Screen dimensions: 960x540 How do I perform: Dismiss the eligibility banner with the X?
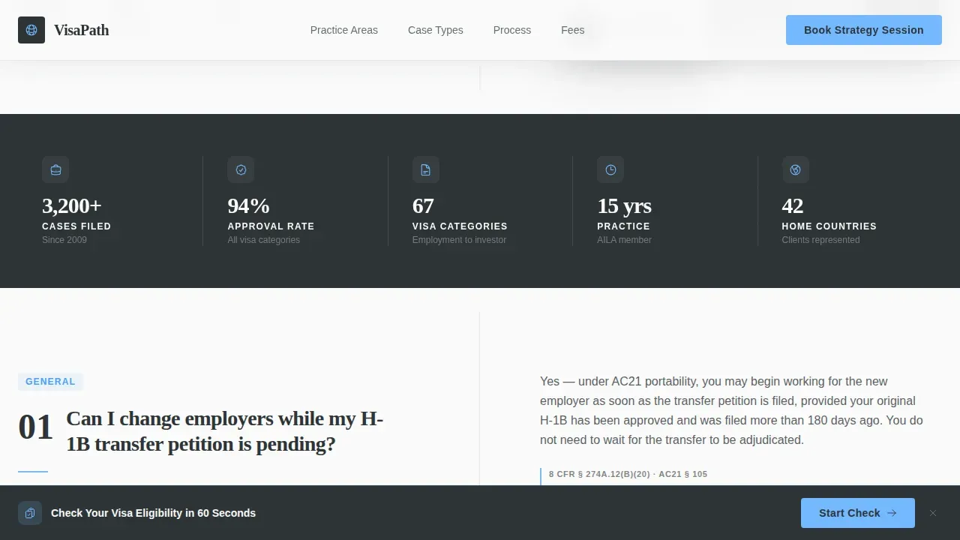click(x=933, y=513)
